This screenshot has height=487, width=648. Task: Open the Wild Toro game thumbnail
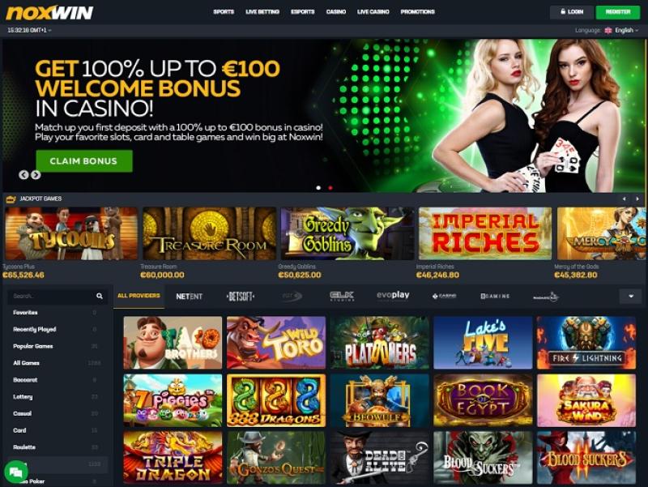pos(276,343)
